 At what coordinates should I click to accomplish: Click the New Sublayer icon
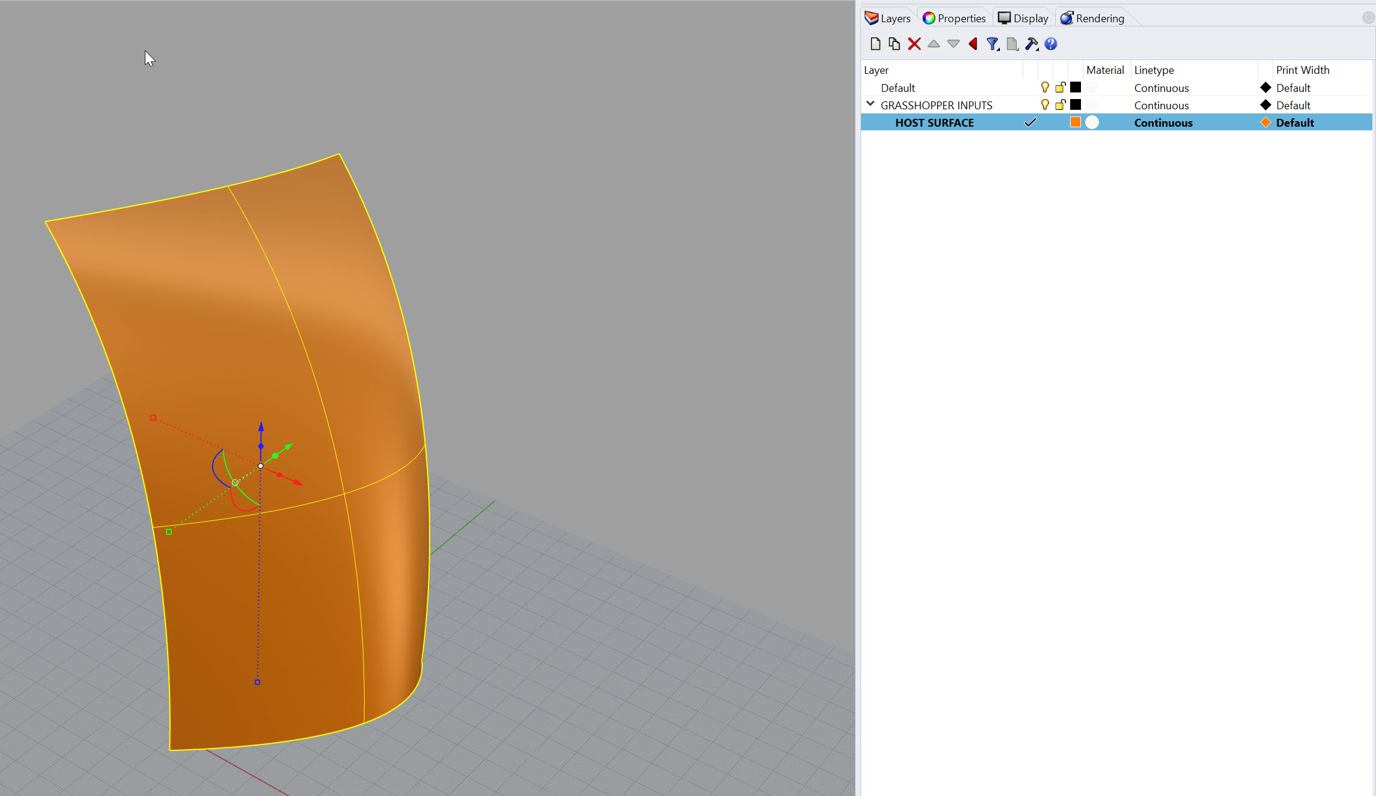[894, 44]
